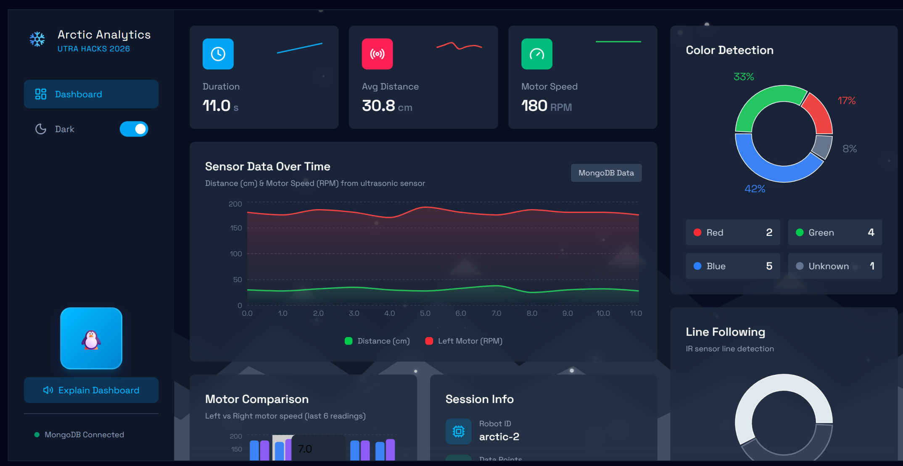Toggle the Dark mode switch off
The height and width of the screenshot is (466, 903).
(134, 129)
